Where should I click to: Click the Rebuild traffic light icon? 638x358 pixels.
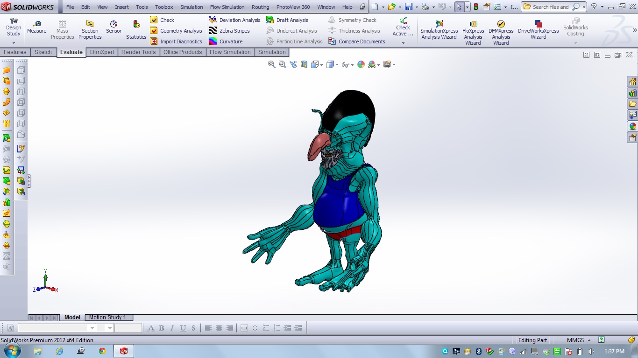click(476, 7)
